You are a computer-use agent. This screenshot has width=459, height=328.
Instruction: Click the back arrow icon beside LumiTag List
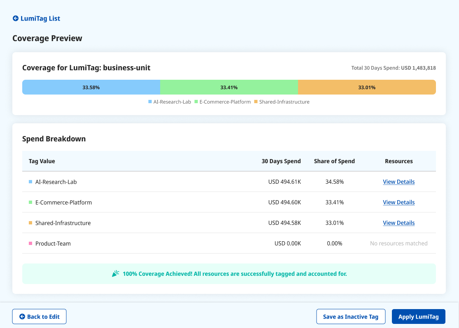coord(16,18)
